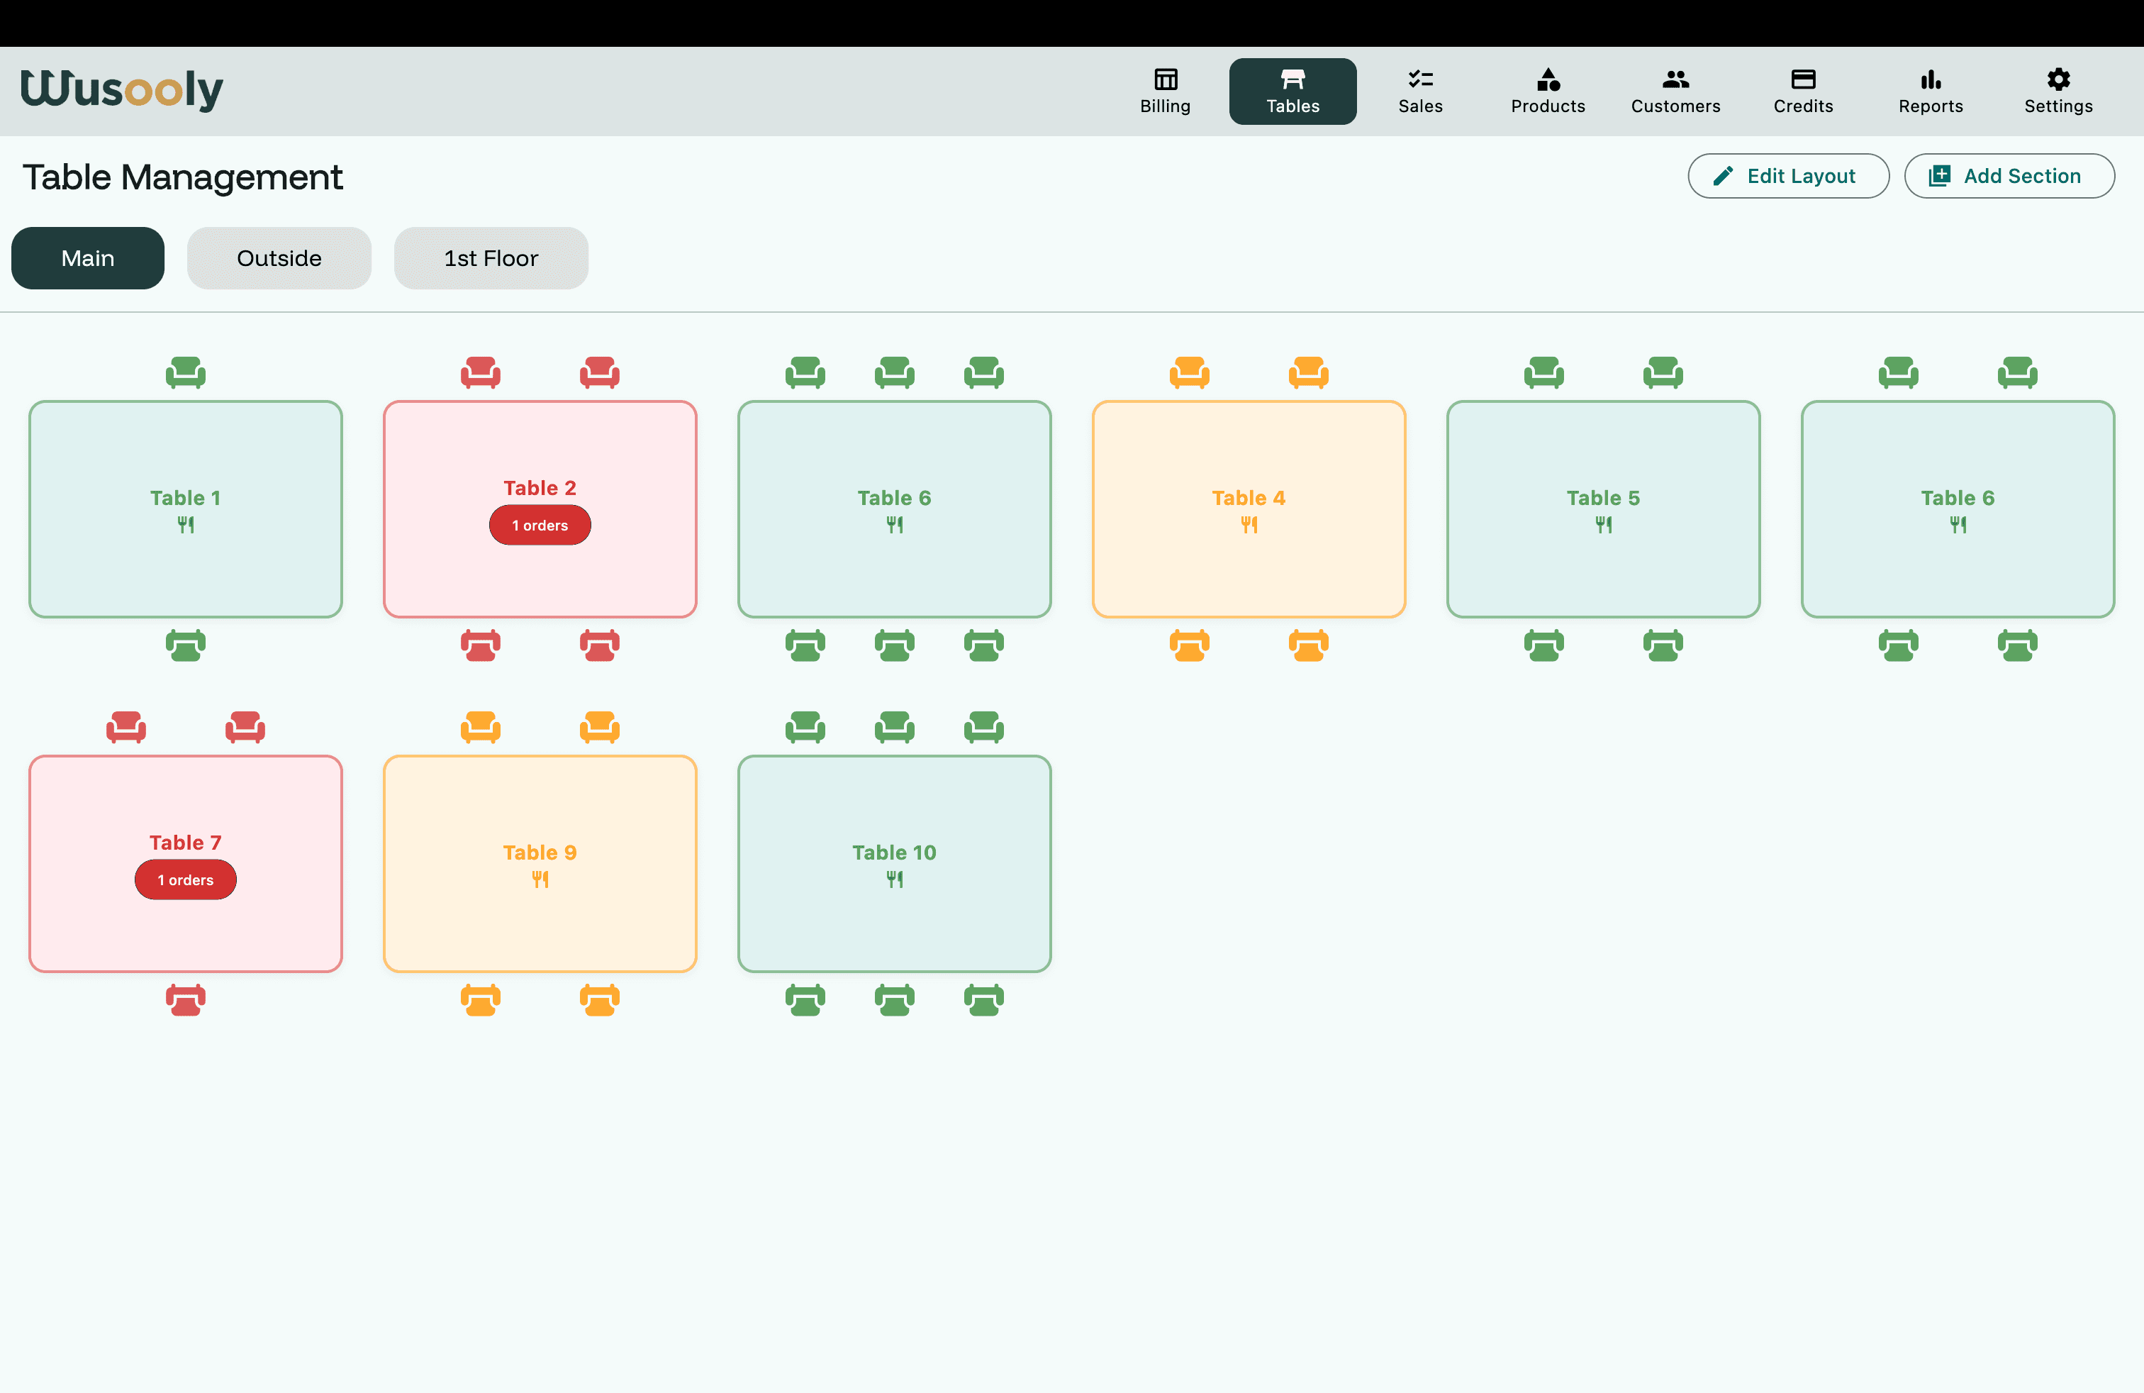Click the pencil Edit Layout button
Image resolution: width=2144 pixels, height=1393 pixels.
pos(1787,176)
